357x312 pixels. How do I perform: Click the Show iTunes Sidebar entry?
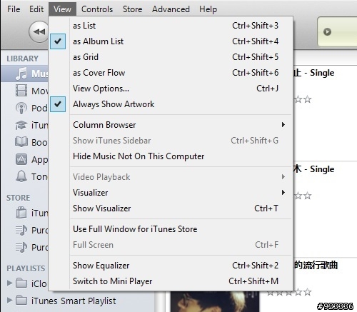pyautogui.click(x=176, y=141)
